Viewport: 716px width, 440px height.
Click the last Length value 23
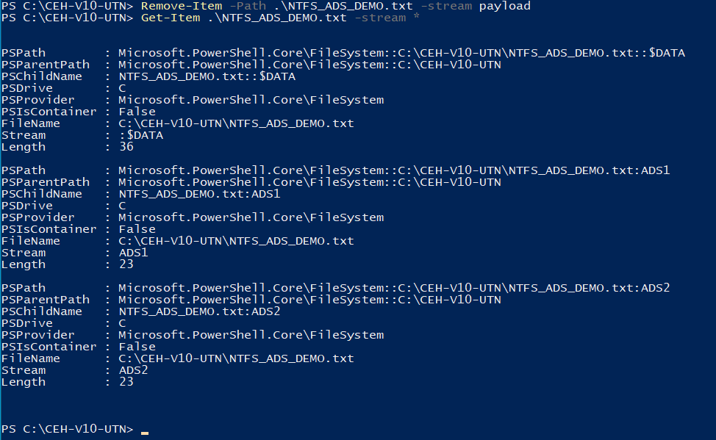(x=126, y=381)
